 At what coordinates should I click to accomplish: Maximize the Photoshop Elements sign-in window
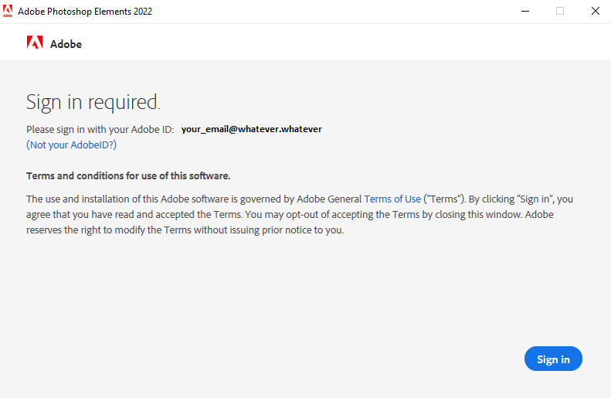(560, 11)
